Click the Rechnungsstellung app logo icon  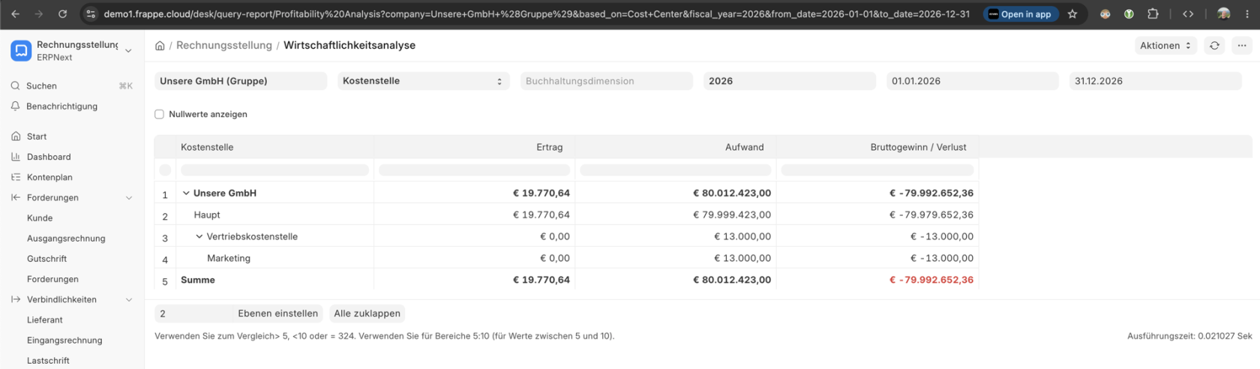[21, 50]
